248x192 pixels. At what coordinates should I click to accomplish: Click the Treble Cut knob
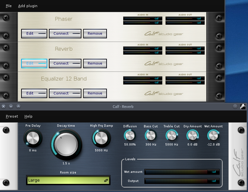tap(171, 136)
